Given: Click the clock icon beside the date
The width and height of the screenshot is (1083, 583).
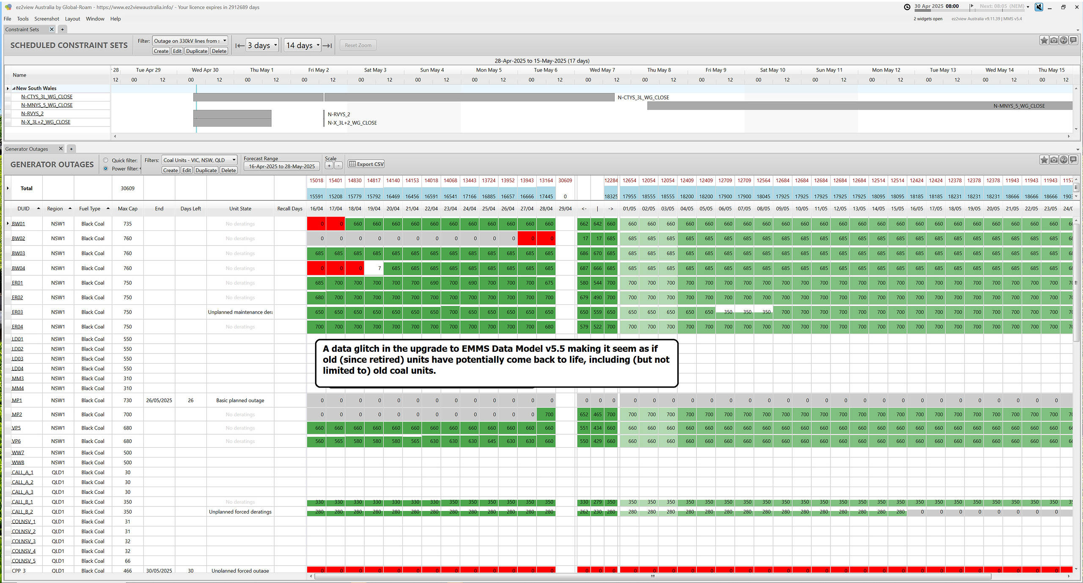Looking at the screenshot, I should point(907,7).
